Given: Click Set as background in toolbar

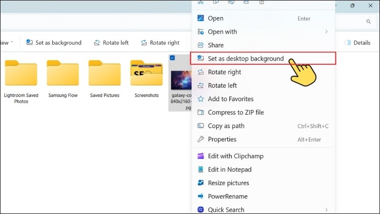Looking at the screenshot, I should coord(54,43).
